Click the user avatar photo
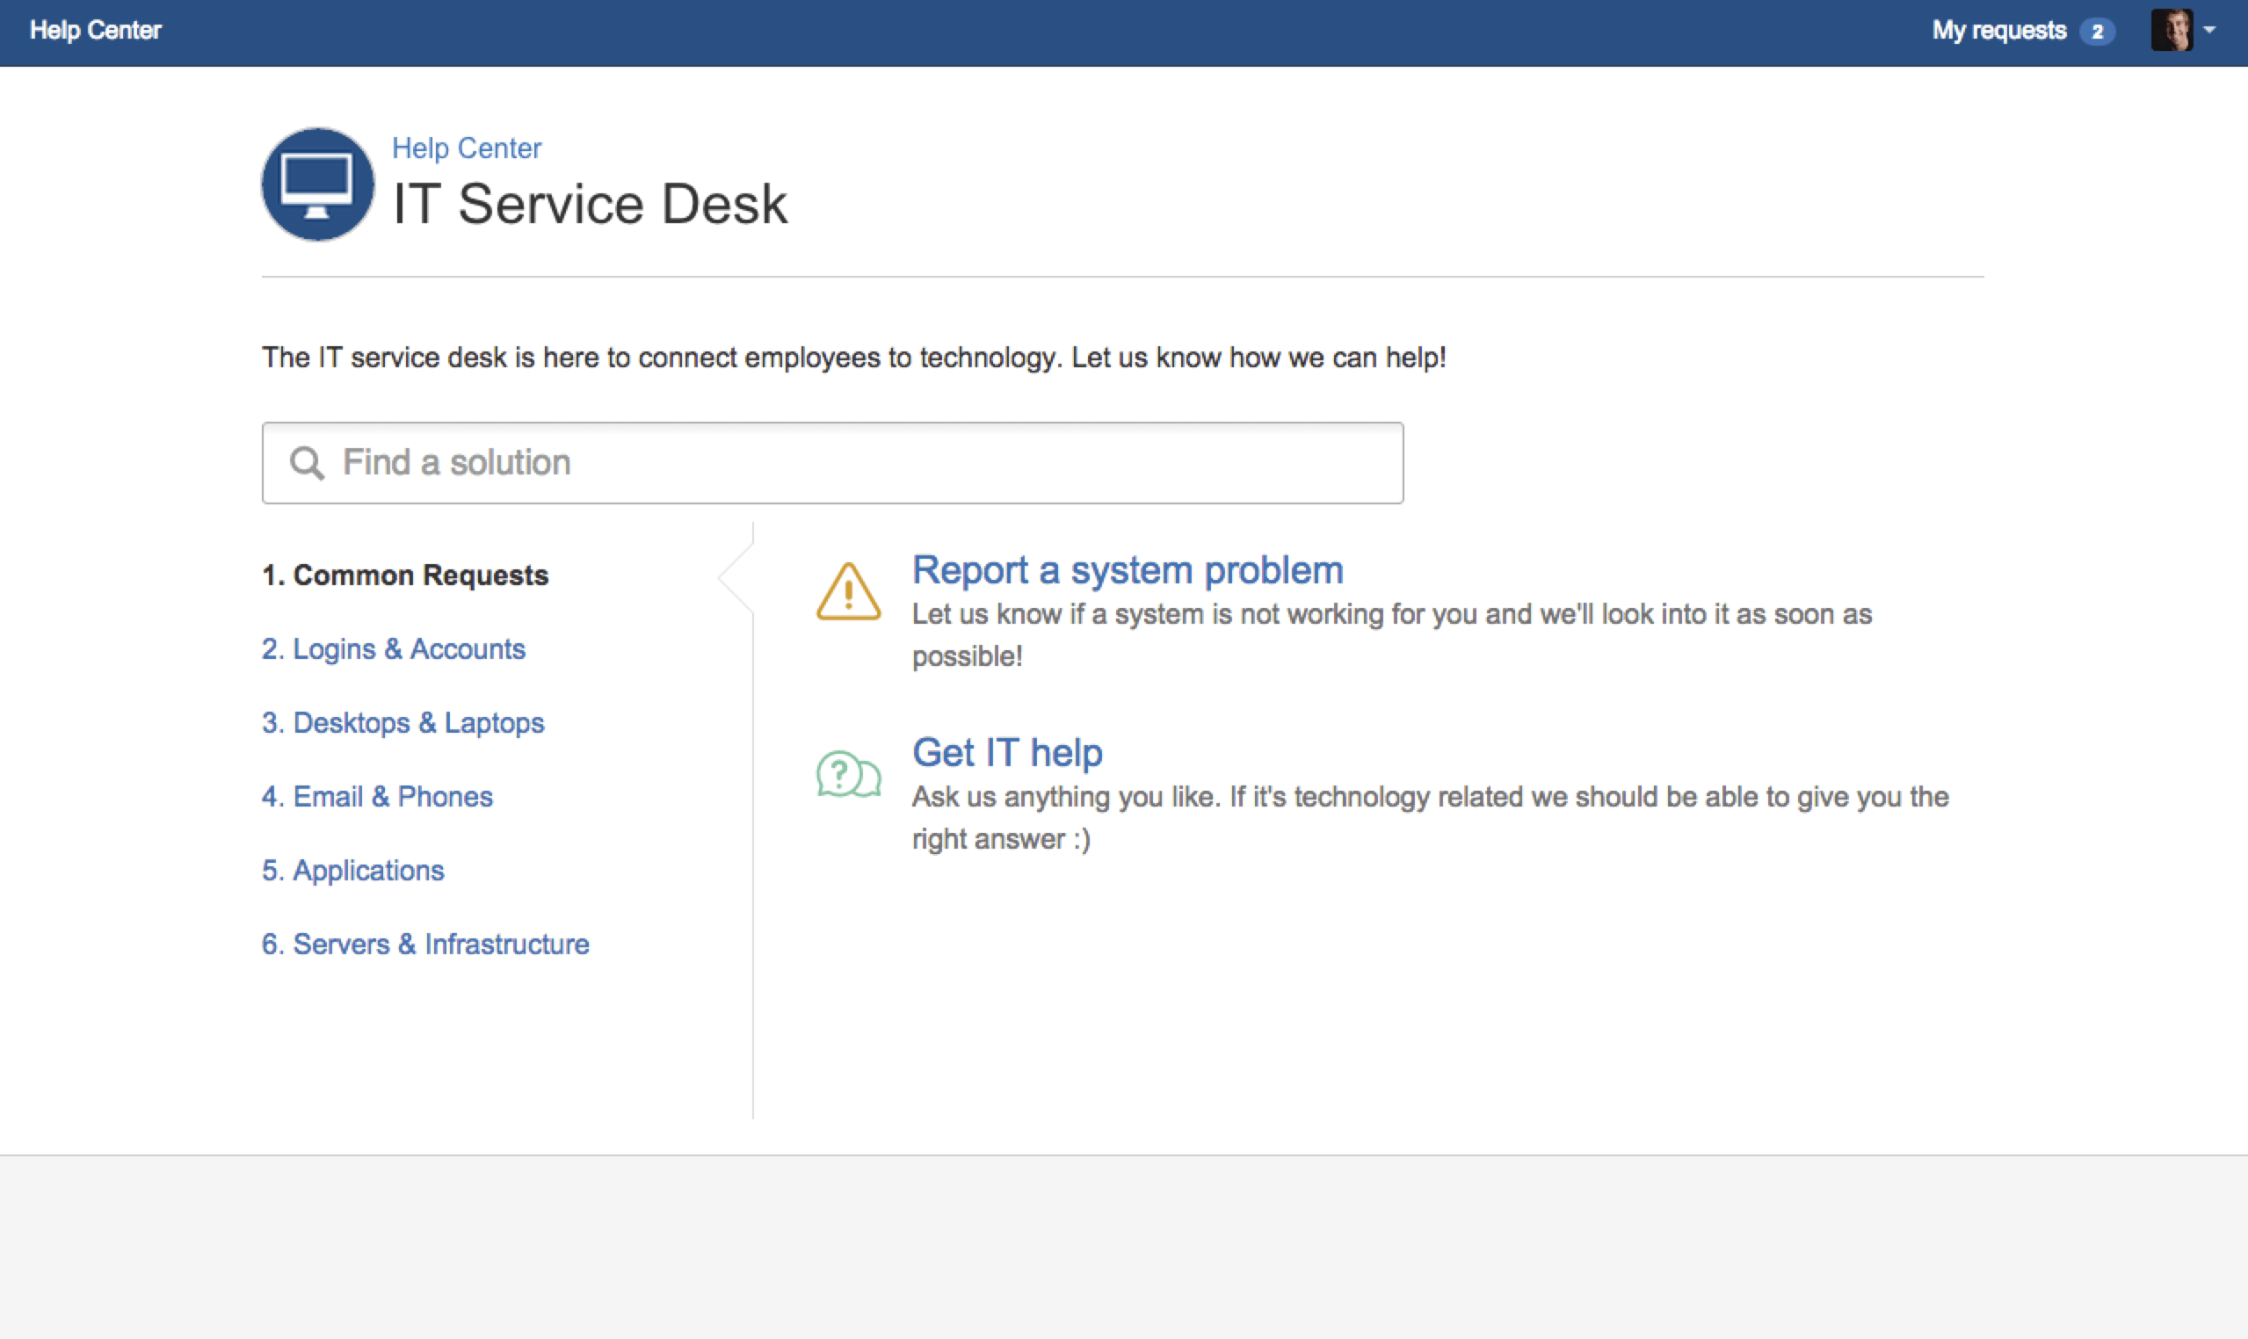The height and width of the screenshot is (1339, 2248). tap(2172, 31)
